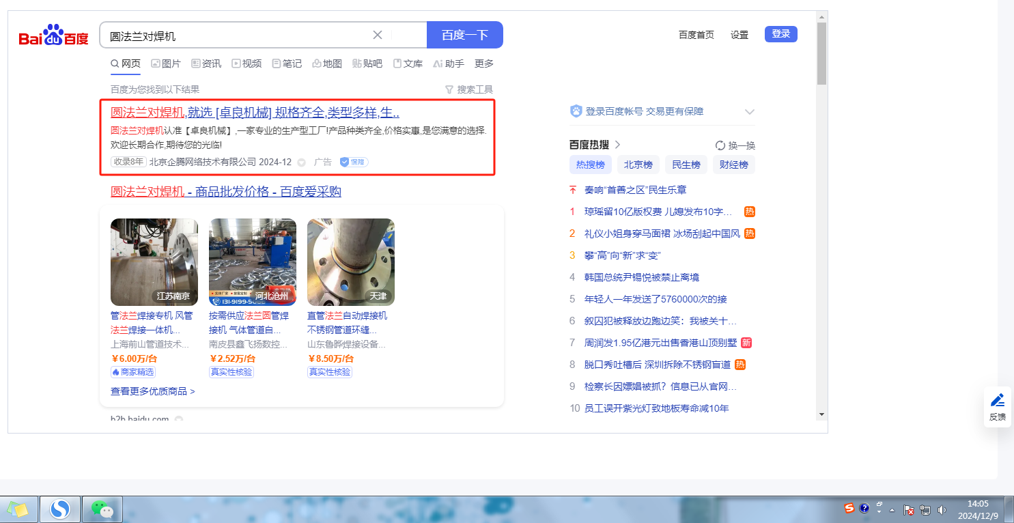Switch to the 贴吧 search tab
This screenshot has height=523, width=1014.
(x=367, y=63)
